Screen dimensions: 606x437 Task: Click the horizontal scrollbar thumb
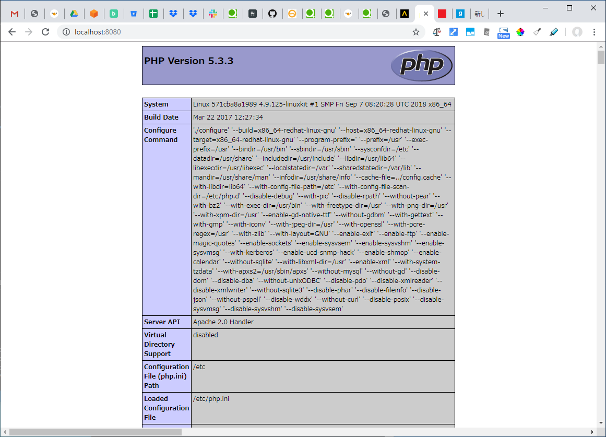96,432
